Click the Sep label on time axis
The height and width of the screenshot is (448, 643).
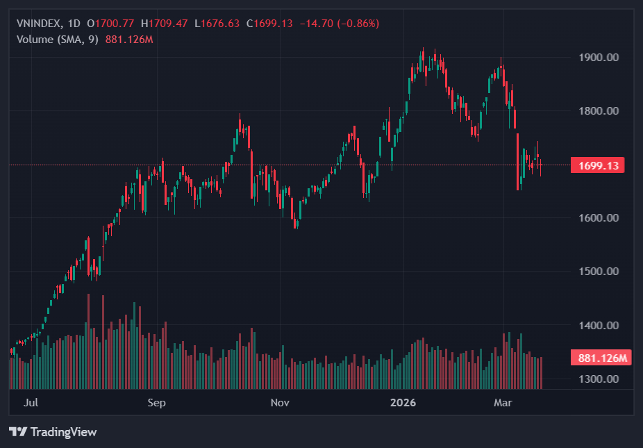pyautogui.click(x=157, y=402)
